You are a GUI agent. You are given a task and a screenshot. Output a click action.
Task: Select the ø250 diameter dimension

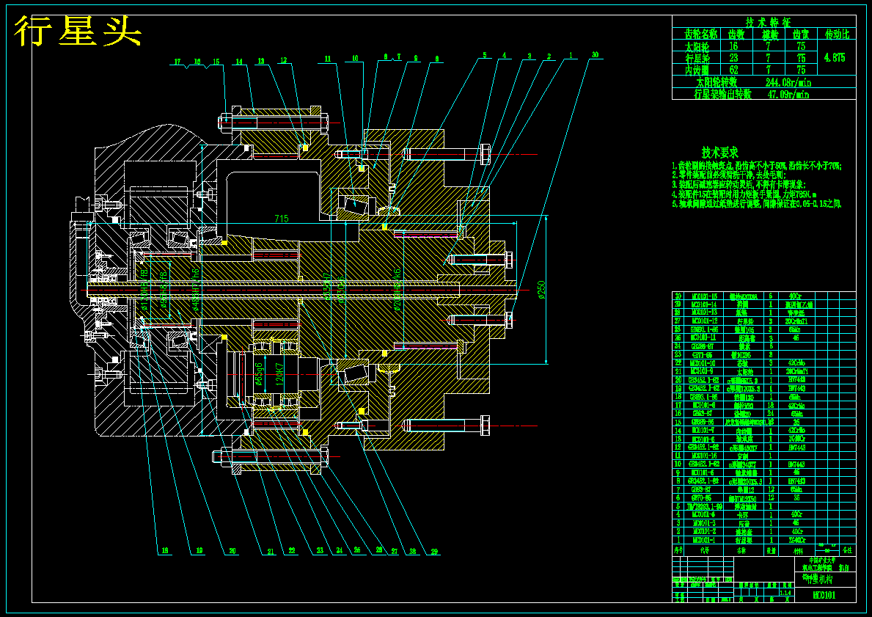542,289
